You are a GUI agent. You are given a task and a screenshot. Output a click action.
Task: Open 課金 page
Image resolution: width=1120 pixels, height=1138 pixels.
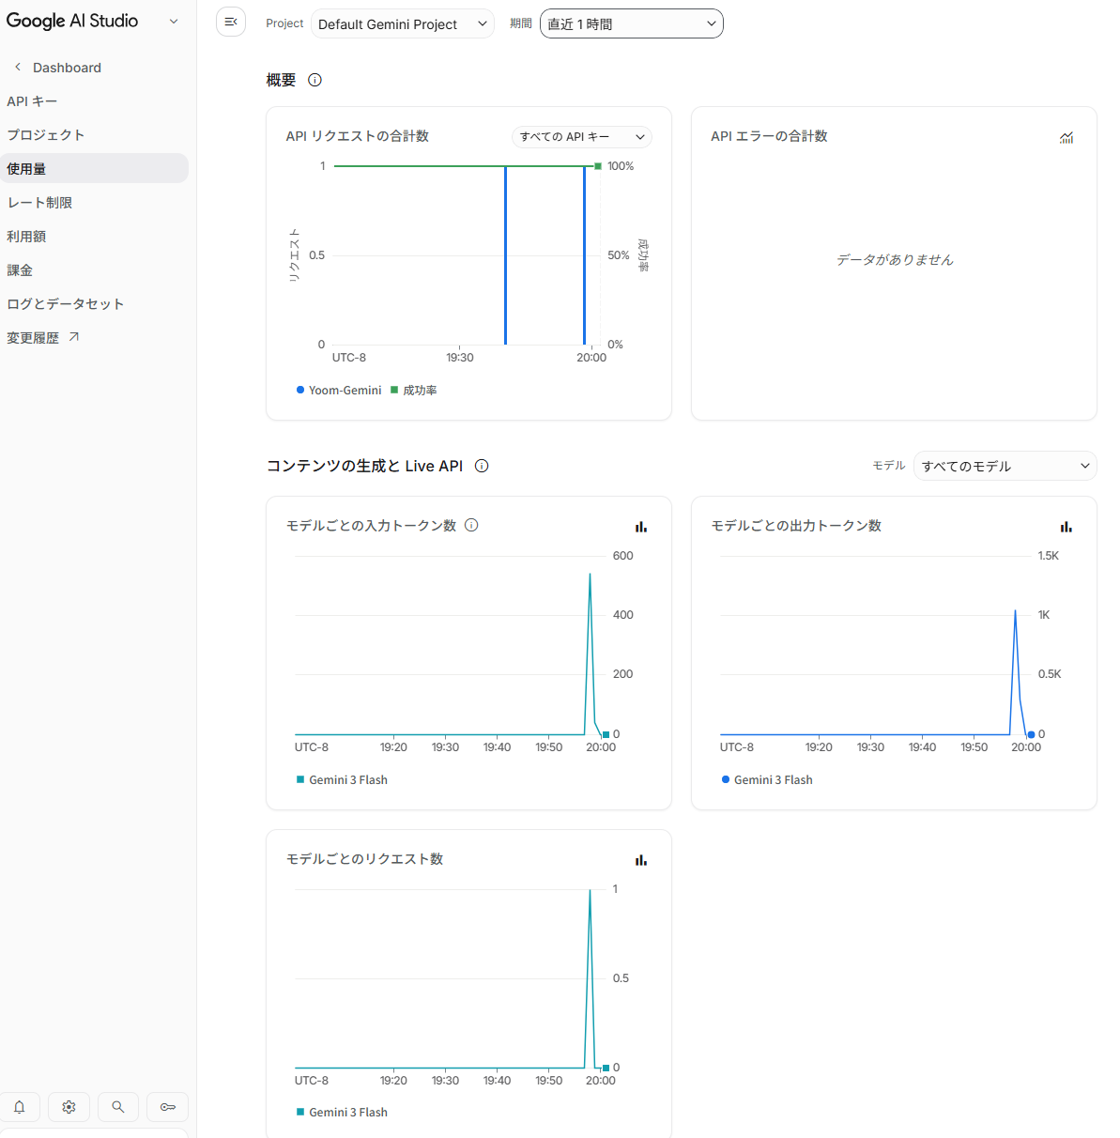point(20,270)
